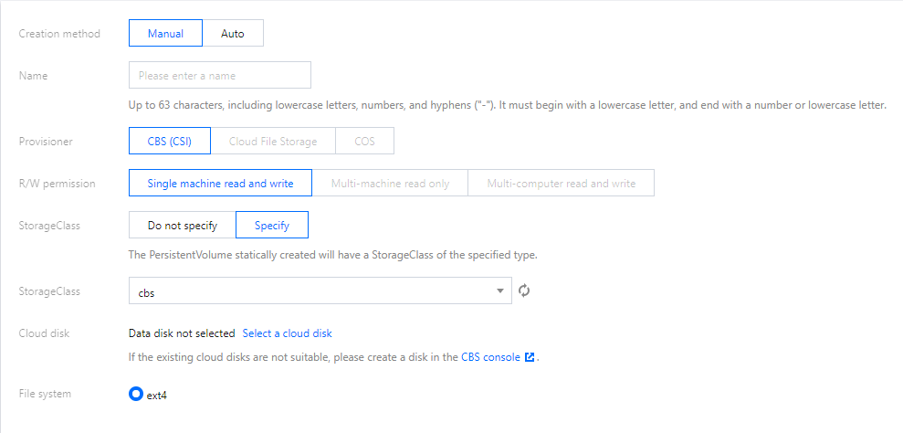Choose Do not specify StorageClass
Image resolution: width=903 pixels, height=433 pixels.
183,226
